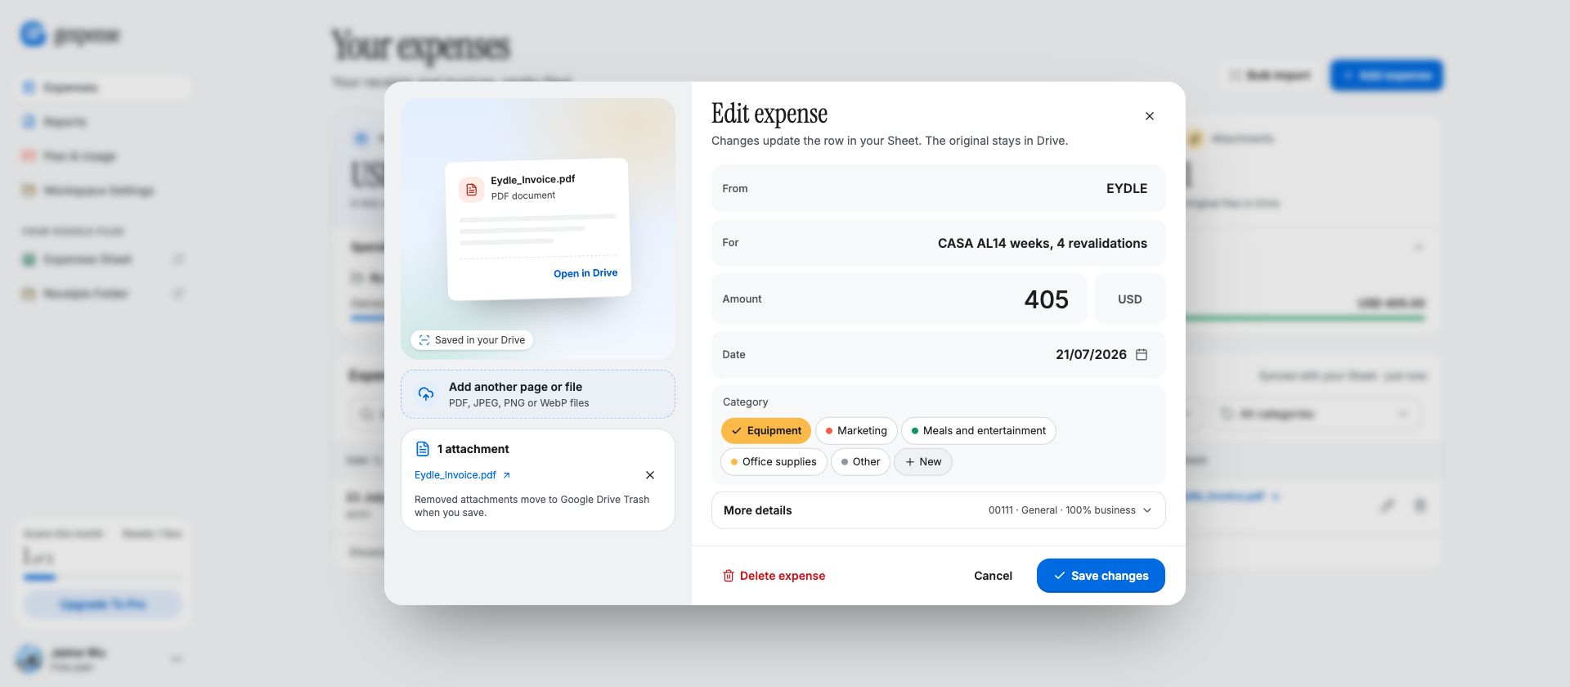Open Receipts Folder in the background sidebar

[x=103, y=294]
